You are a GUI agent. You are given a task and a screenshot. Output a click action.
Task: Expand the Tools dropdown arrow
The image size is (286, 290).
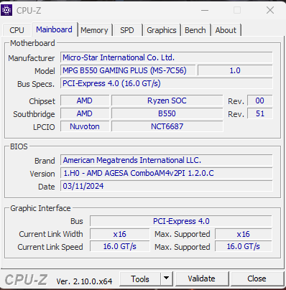tap(166, 279)
